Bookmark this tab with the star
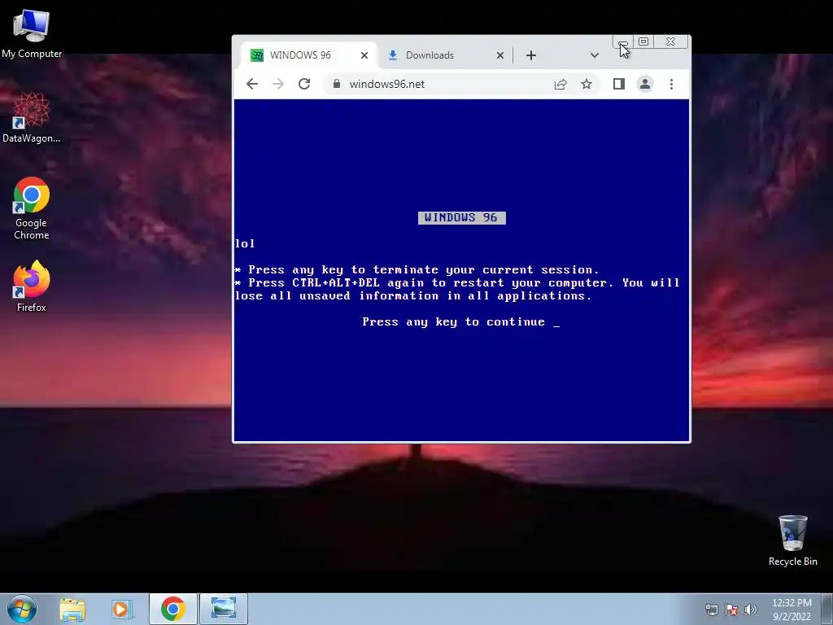Screen dimensions: 833x625 click(x=586, y=84)
